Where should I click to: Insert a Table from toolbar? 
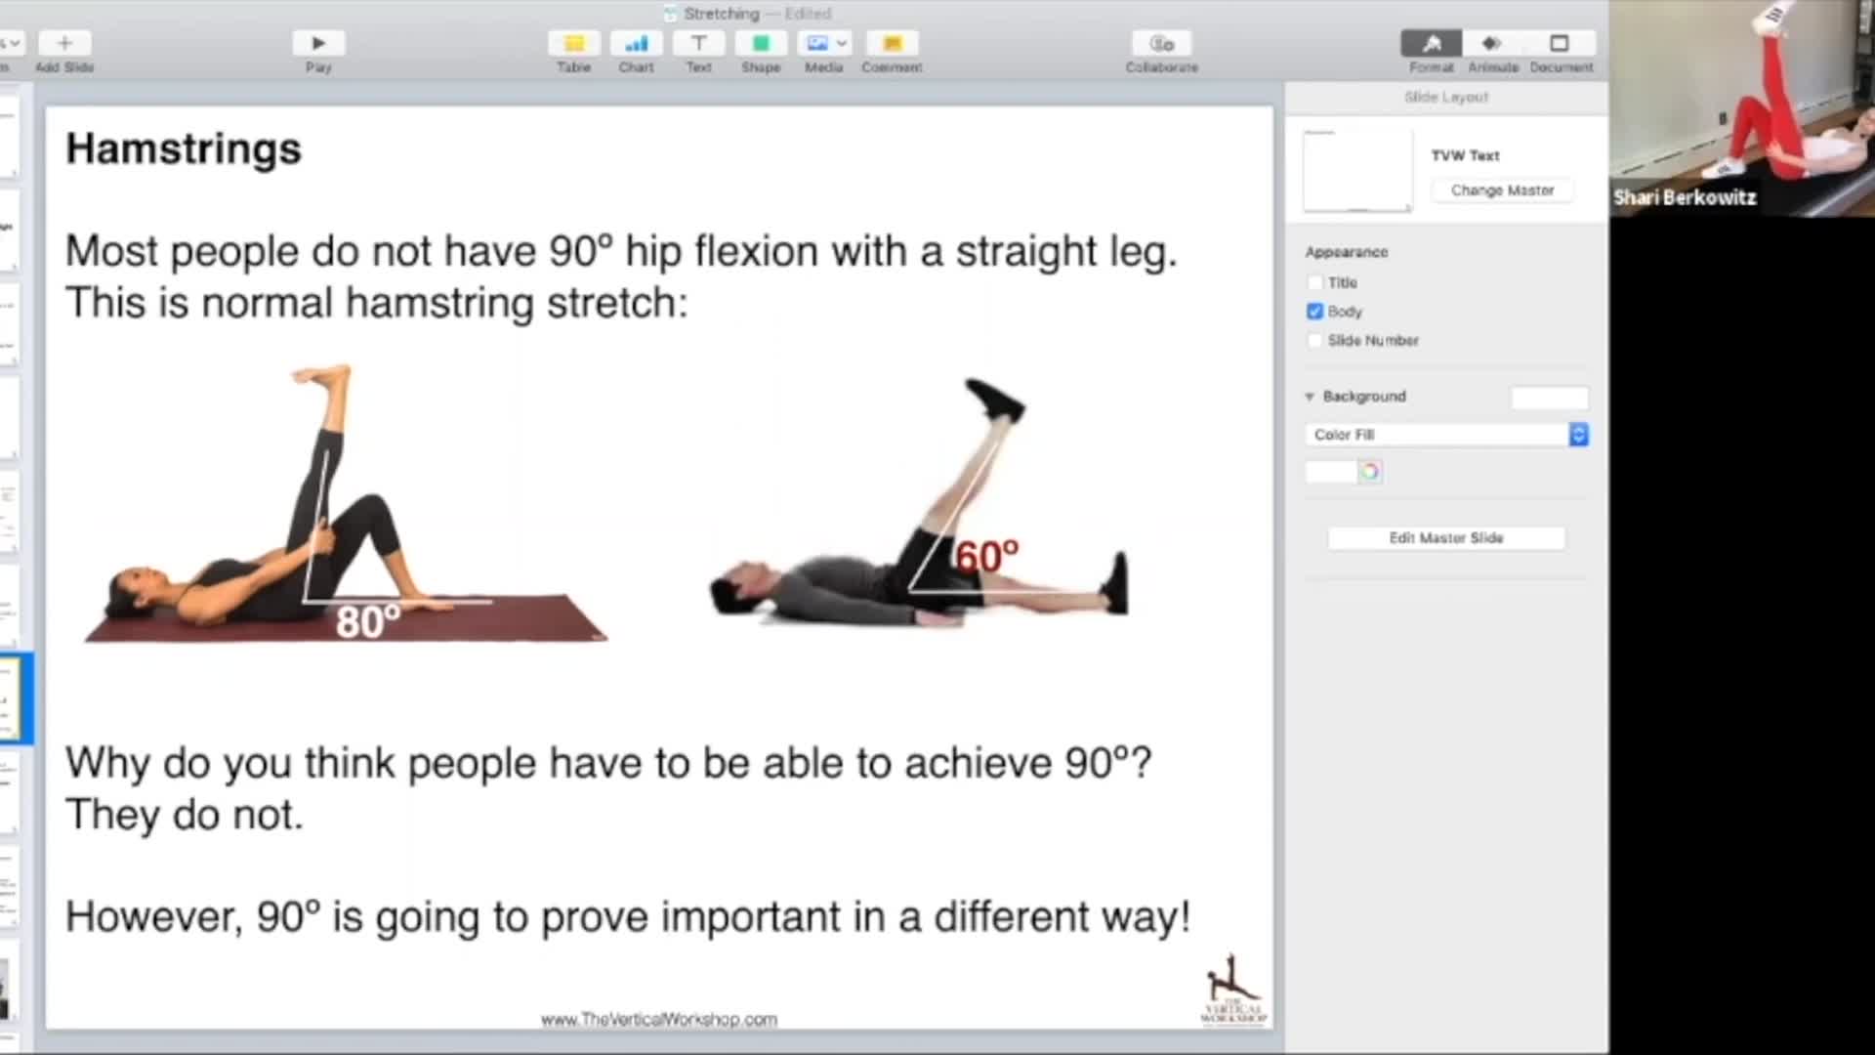coord(573,43)
